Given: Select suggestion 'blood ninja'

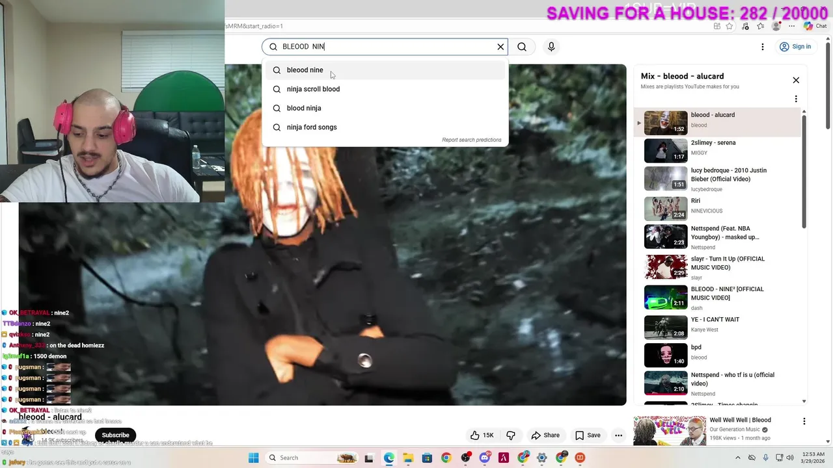Looking at the screenshot, I should (385, 108).
